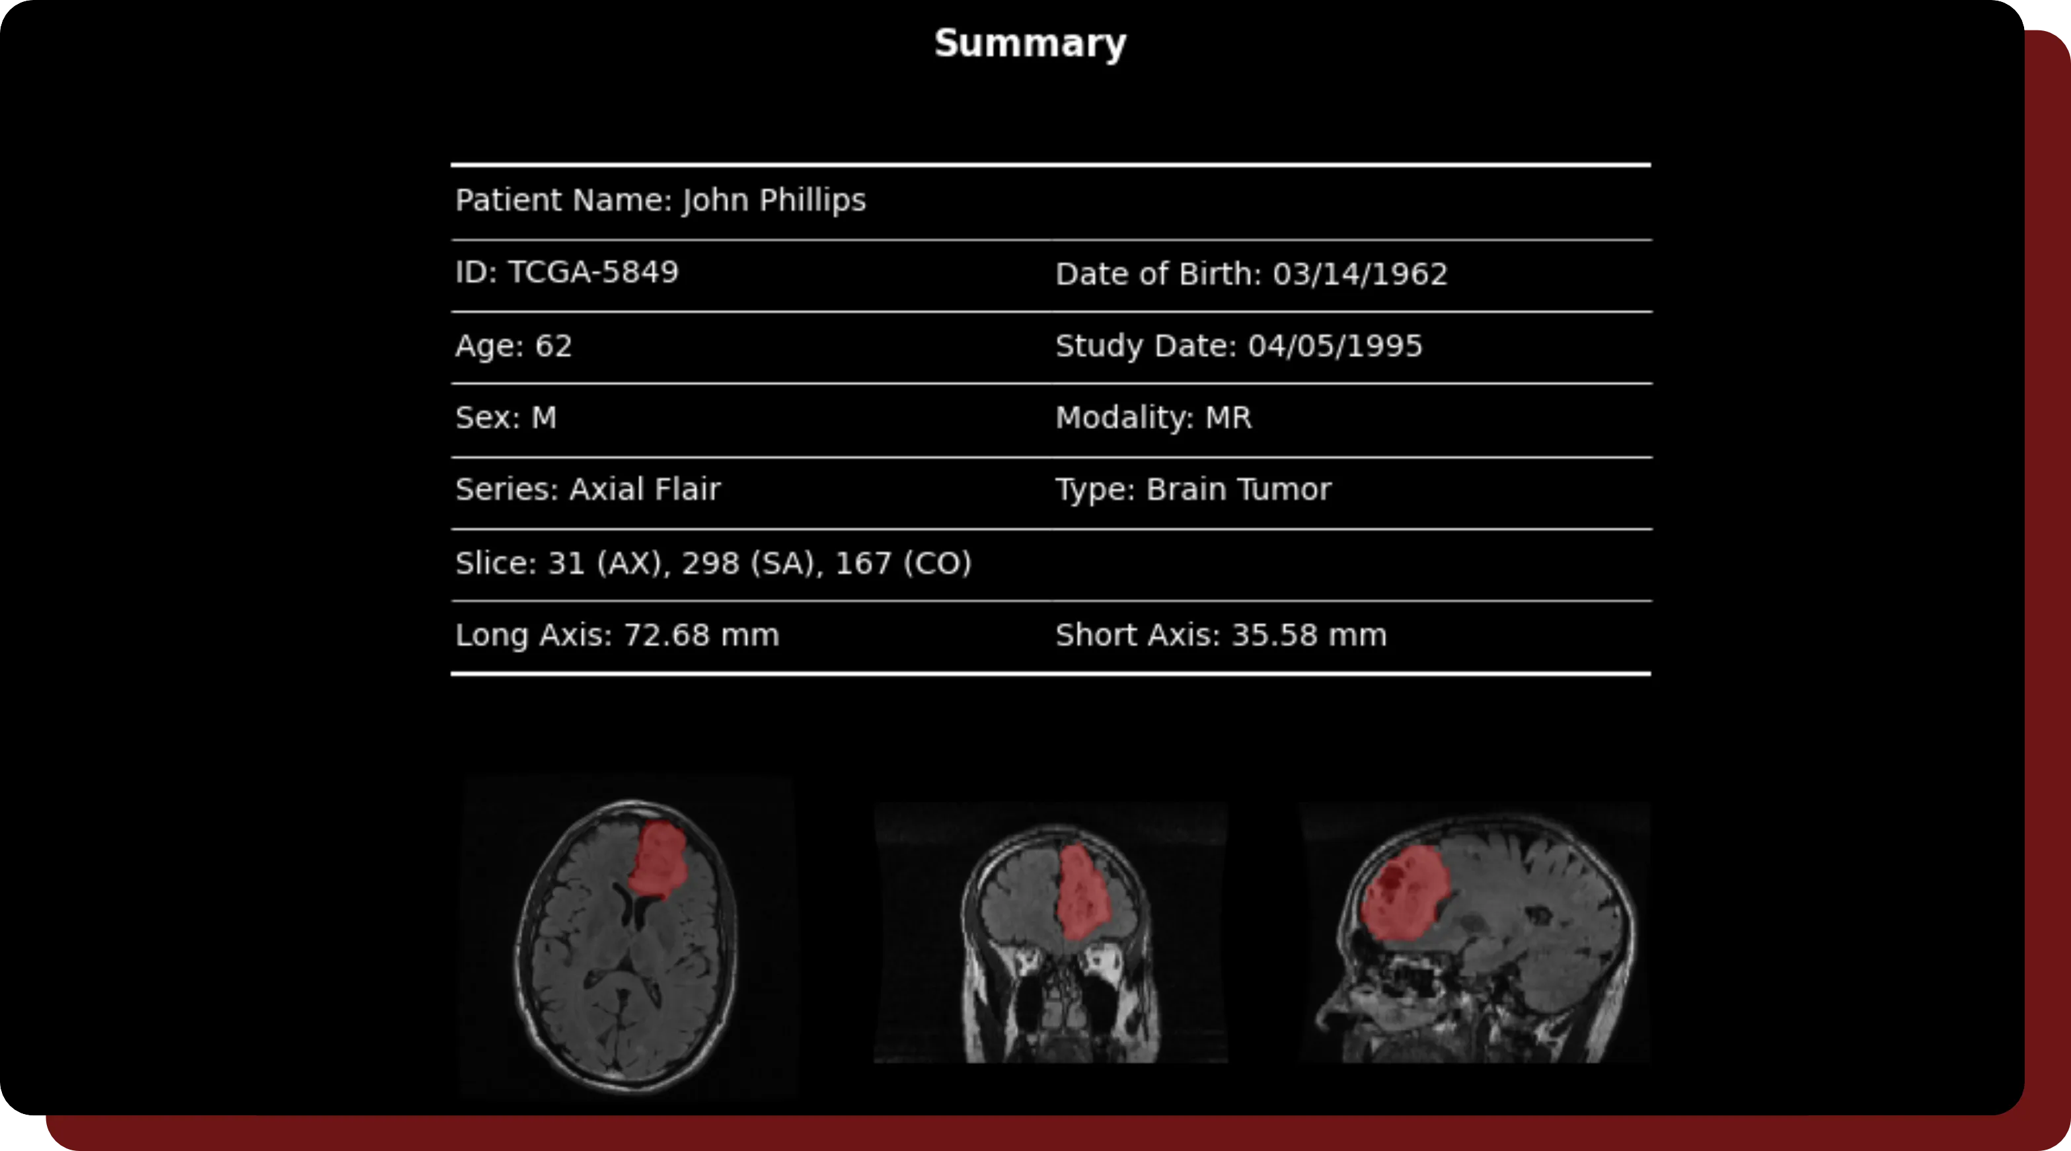The width and height of the screenshot is (2071, 1151).
Task: Click the Sex field
Action: coord(505,417)
